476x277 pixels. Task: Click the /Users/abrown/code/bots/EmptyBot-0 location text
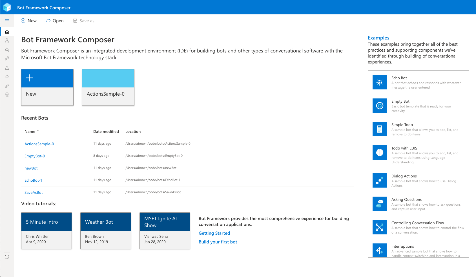tap(154, 156)
